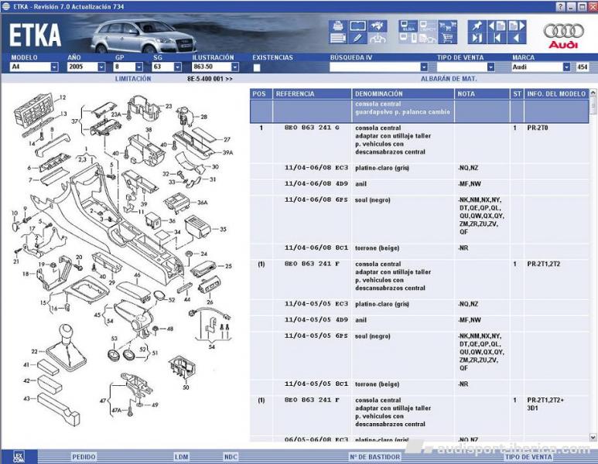Screen dimensions: 598x464
Task: Click the full-screen frame icon
Action: coord(357,26)
